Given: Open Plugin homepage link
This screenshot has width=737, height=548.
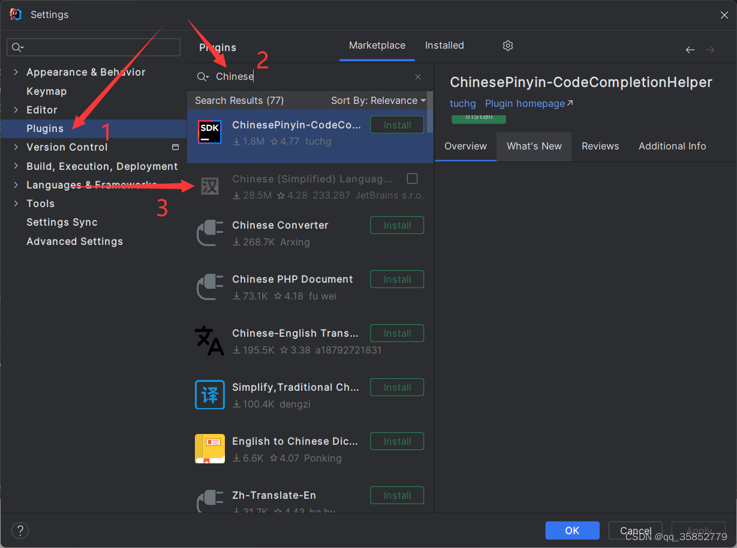Looking at the screenshot, I should [525, 103].
